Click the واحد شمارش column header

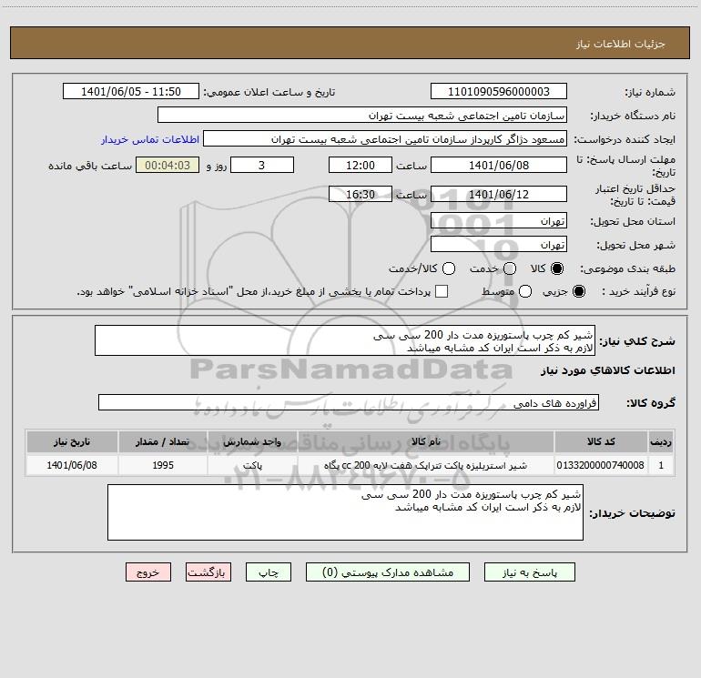tap(252, 441)
